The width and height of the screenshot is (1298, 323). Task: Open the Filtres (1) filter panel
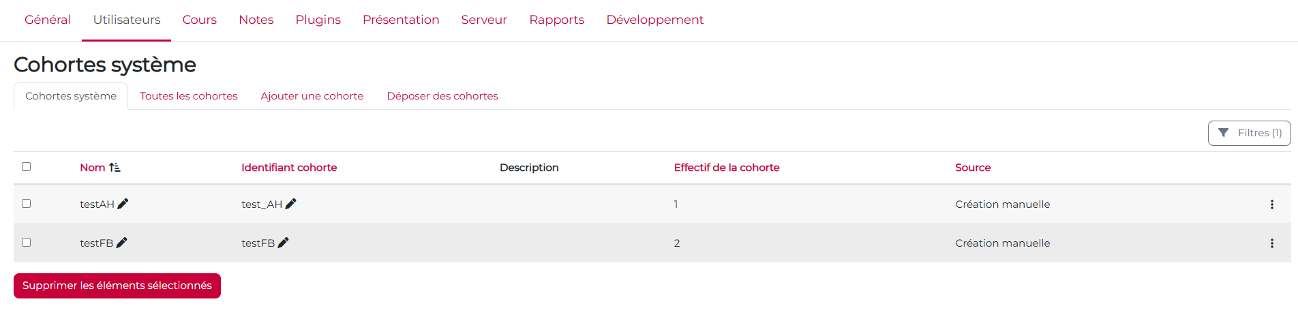1249,133
